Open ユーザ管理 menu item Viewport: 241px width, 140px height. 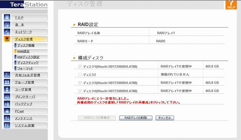point(29,89)
